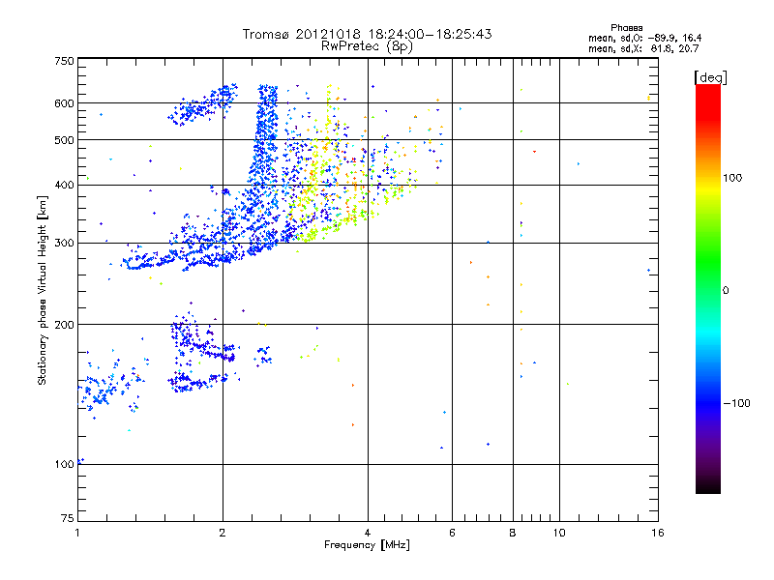Click the "mean, sd,O: -89.9, 16.4" line
The image size is (774, 580).
point(644,38)
